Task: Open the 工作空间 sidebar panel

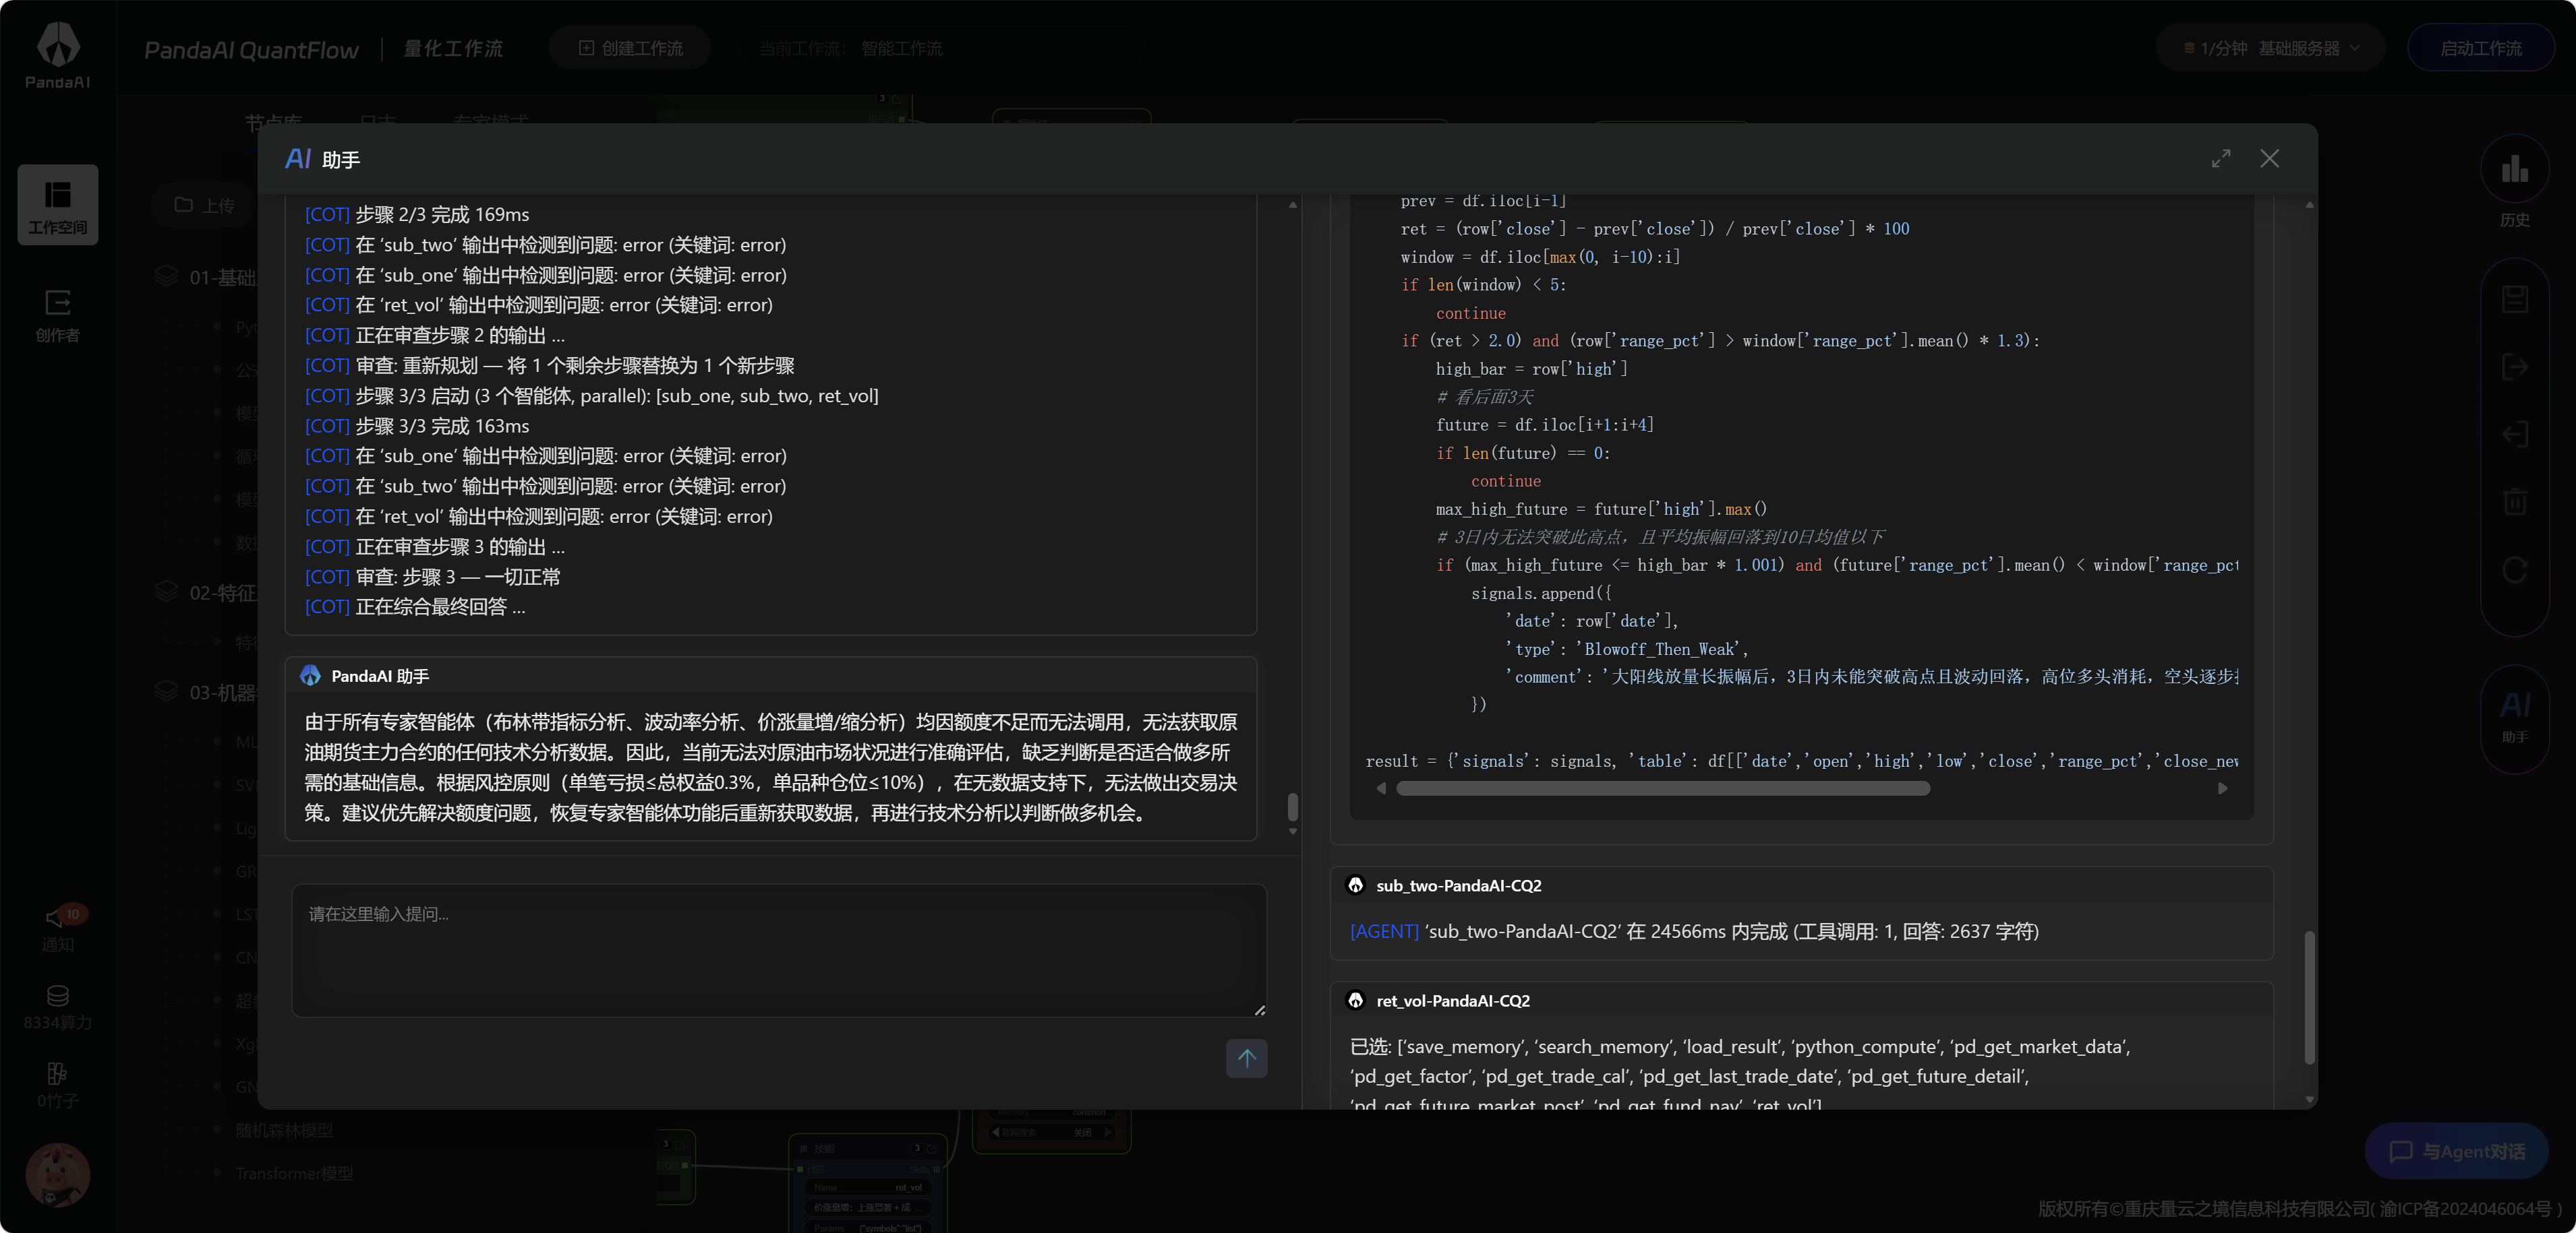Action: [57, 205]
